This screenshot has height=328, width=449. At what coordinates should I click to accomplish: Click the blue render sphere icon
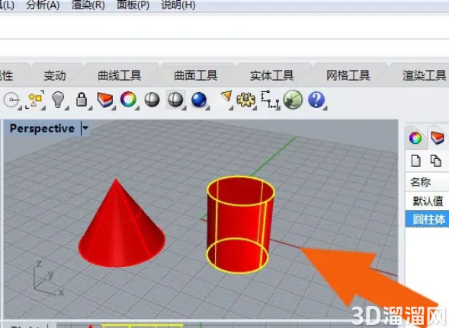click(x=199, y=100)
